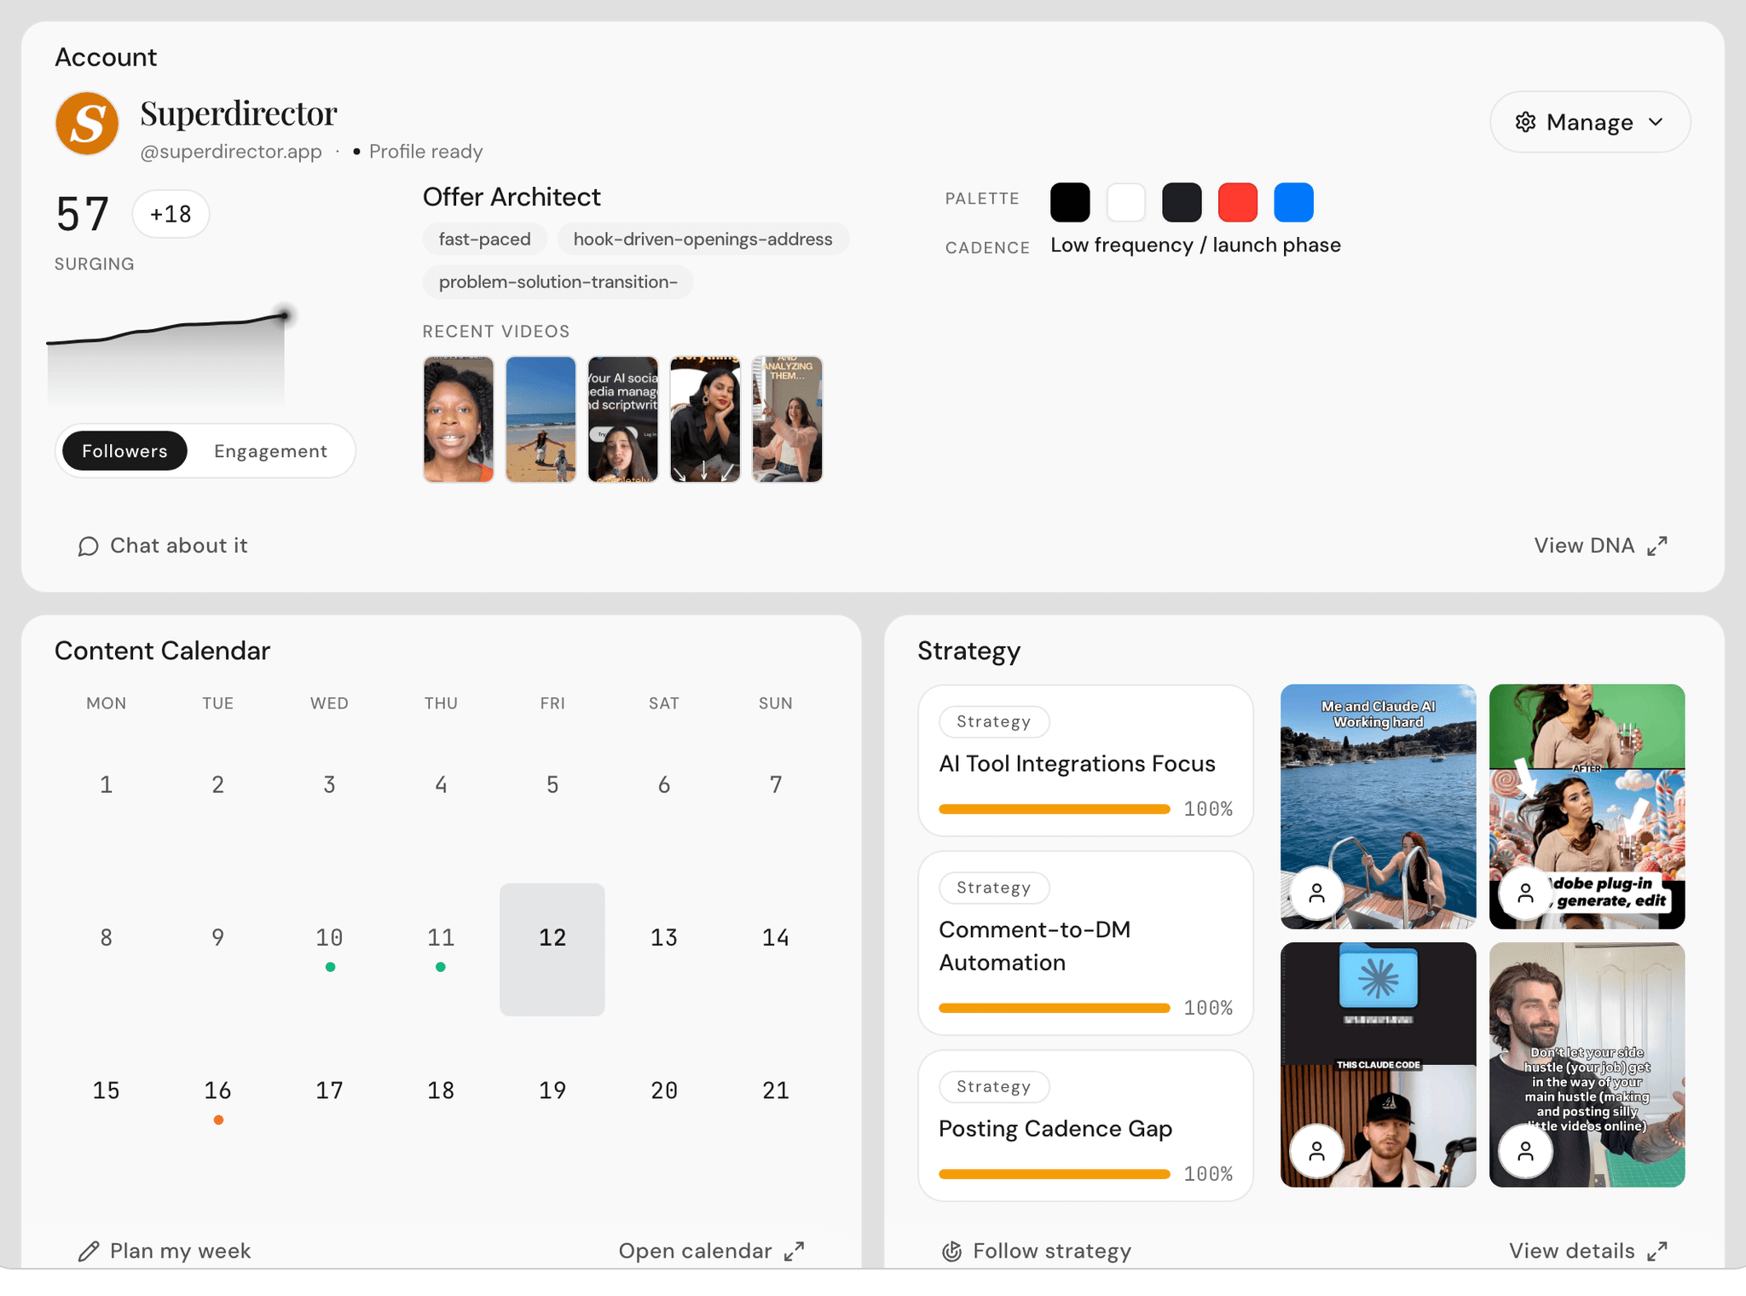Image resolution: width=1746 pixels, height=1296 pixels.
Task: Open the Comment-to-DM Automation card
Action: pyautogui.click(x=1085, y=943)
